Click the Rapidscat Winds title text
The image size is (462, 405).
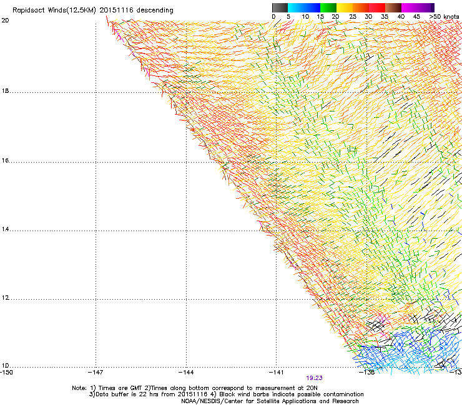[93, 11]
